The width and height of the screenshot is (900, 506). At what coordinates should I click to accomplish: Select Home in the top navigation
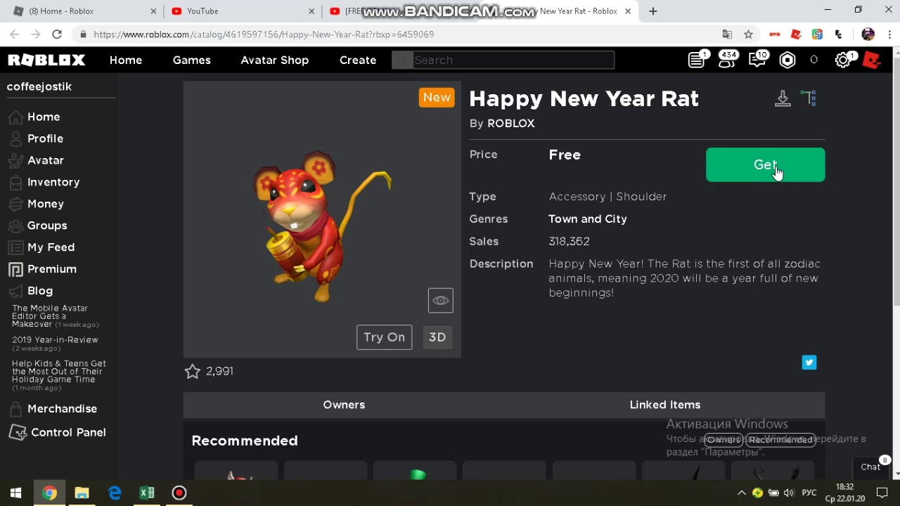tap(126, 60)
